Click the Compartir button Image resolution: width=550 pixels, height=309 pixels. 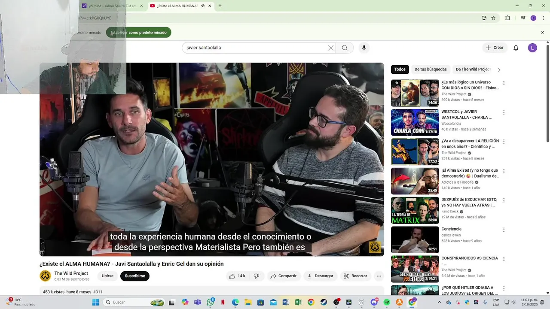[x=284, y=276]
